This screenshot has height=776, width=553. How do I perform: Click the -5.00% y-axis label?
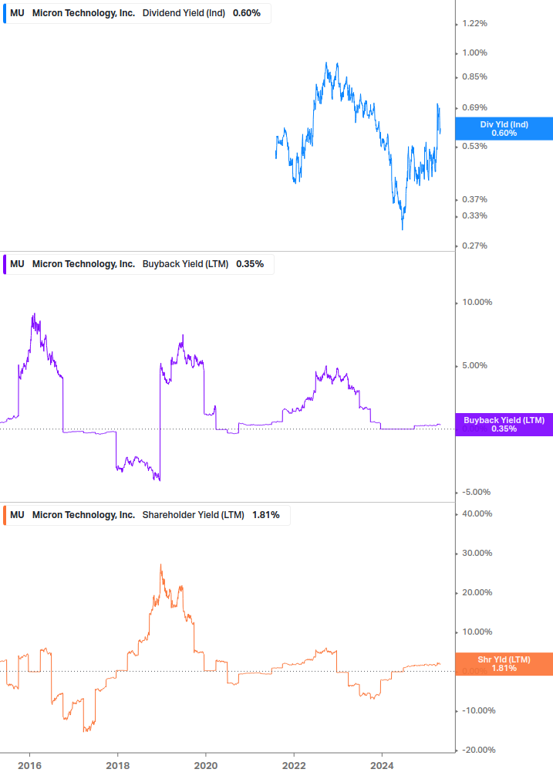pos(476,492)
